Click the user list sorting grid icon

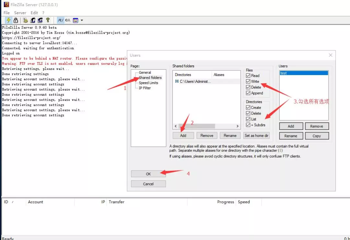[76, 20]
